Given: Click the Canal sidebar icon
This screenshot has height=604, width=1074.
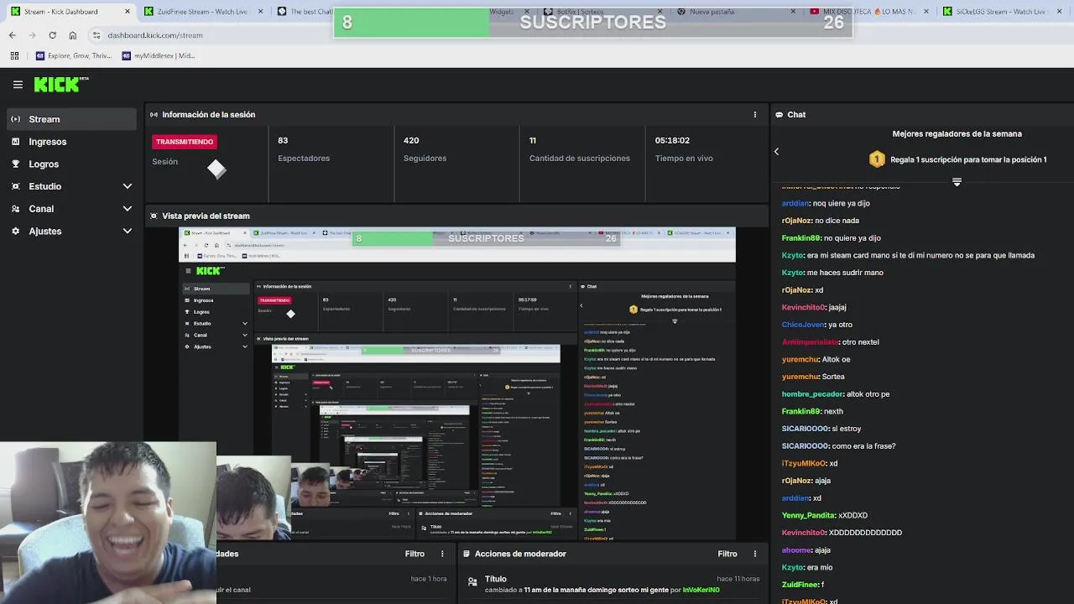Looking at the screenshot, I should point(15,208).
